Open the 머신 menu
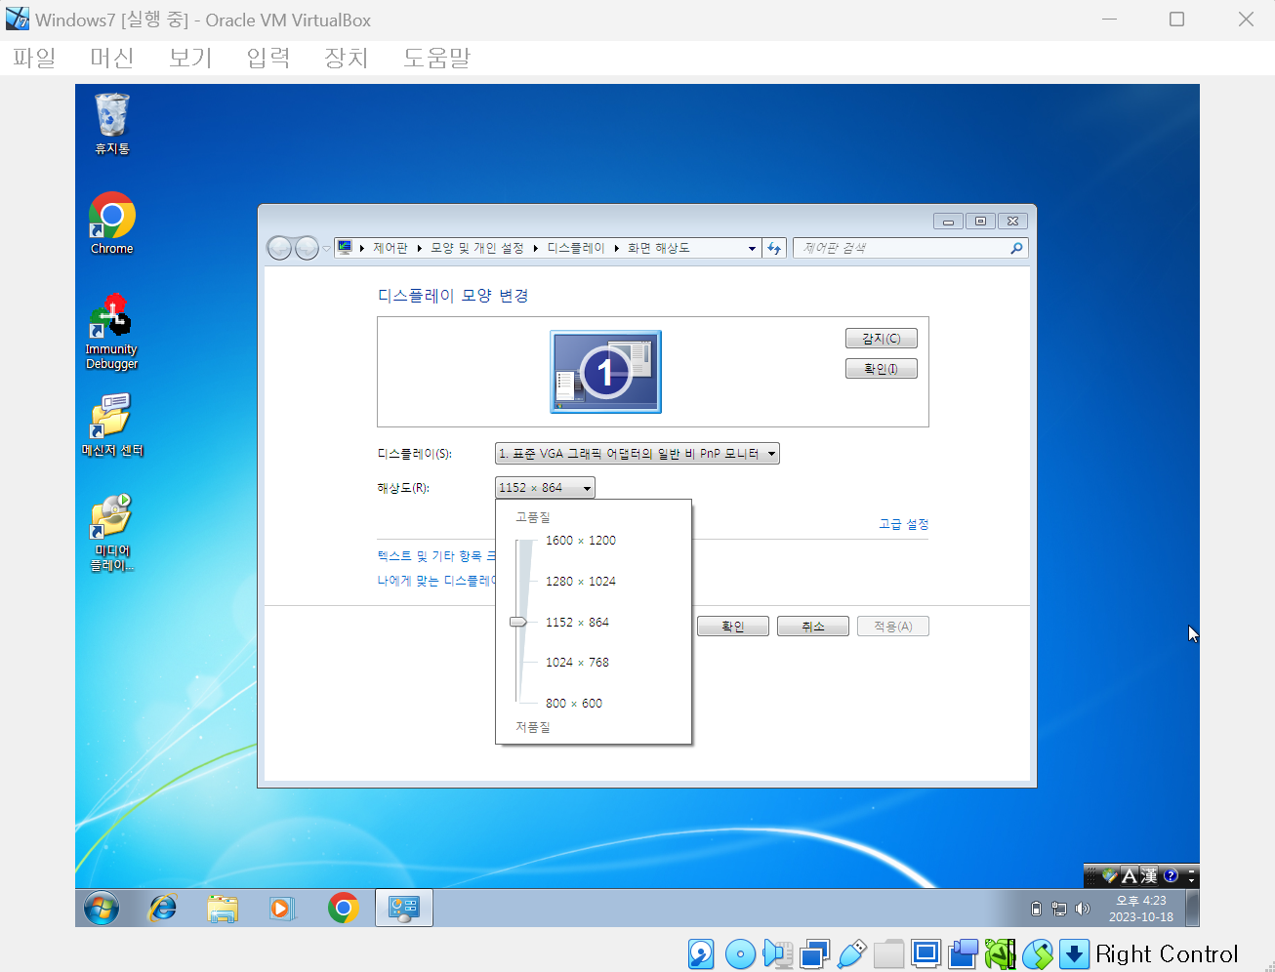The width and height of the screenshot is (1275, 972). pos(112,58)
